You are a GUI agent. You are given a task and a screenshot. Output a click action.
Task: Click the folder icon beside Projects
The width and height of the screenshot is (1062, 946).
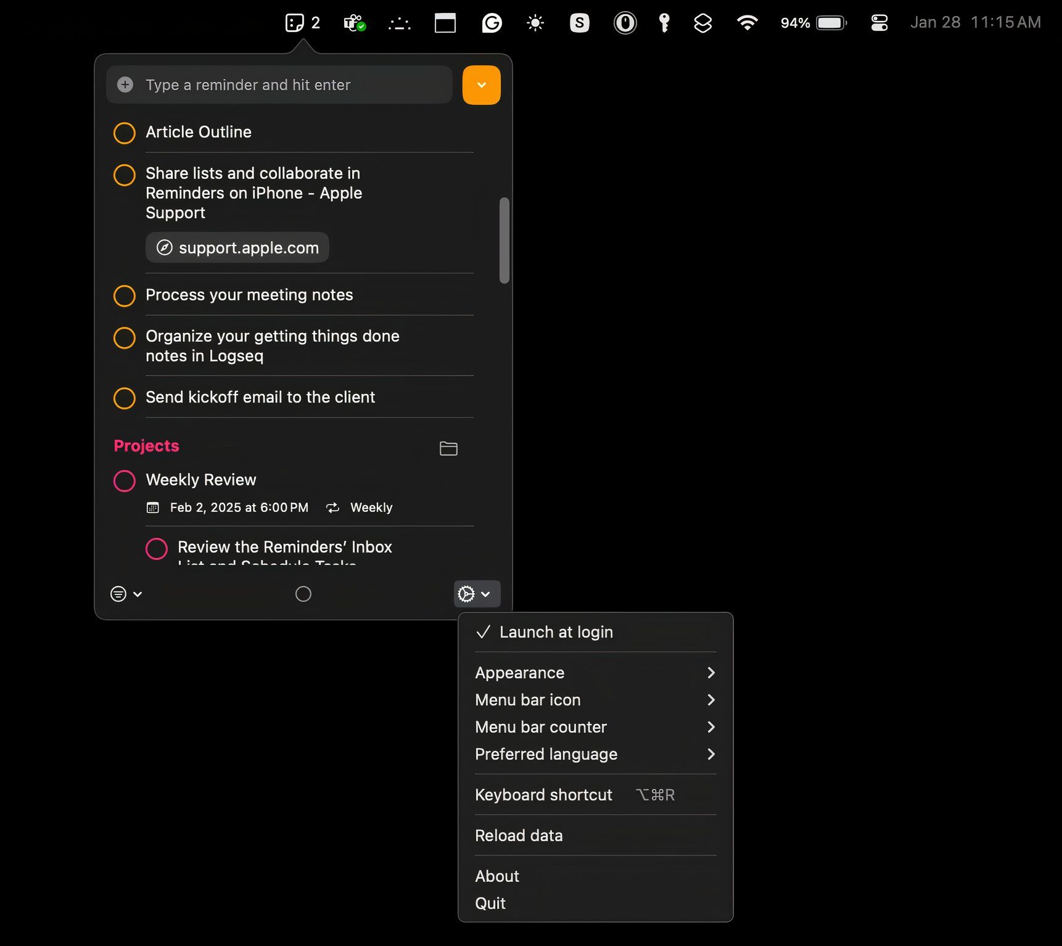point(448,448)
